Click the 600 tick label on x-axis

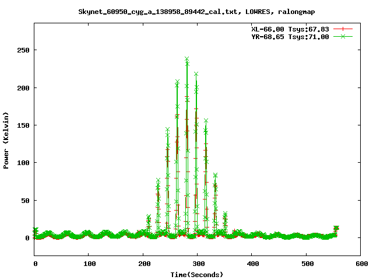(x=360, y=264)
